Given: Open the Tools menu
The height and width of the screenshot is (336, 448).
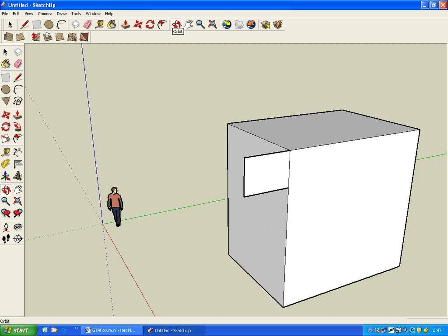Looking at the screenshot, I should click(76, 14).
